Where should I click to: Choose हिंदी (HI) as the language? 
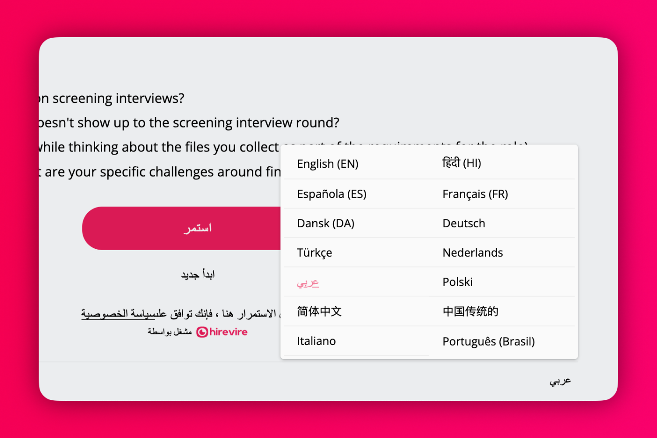coord(462,162)
